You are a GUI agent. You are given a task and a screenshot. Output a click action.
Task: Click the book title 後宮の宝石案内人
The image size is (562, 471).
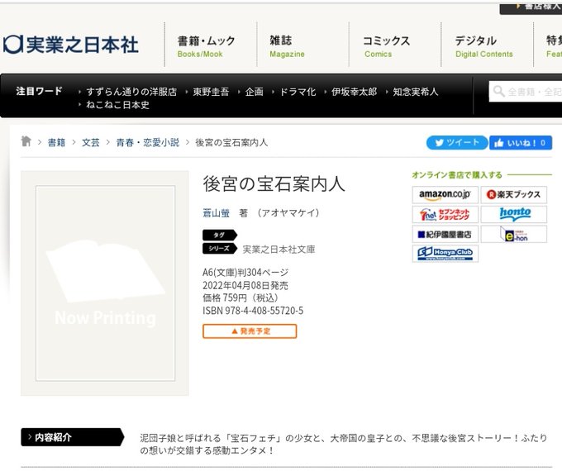pyautogui.click(x=274, y=184)
